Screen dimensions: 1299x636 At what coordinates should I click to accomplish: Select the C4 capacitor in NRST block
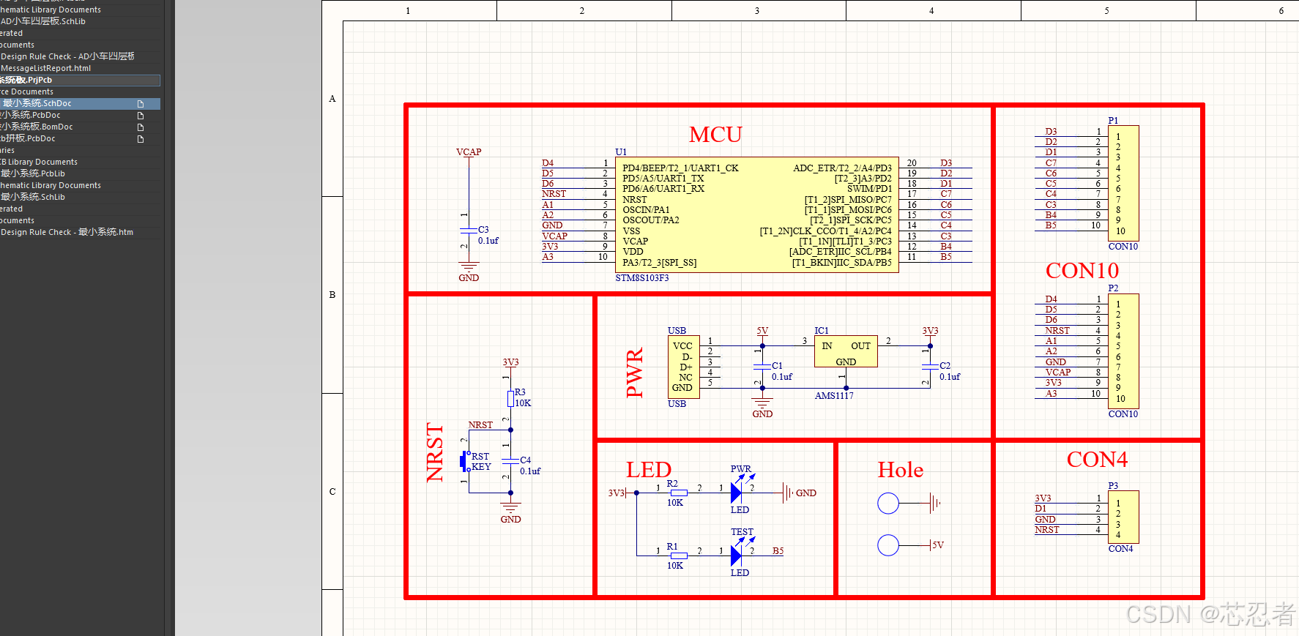510,460
